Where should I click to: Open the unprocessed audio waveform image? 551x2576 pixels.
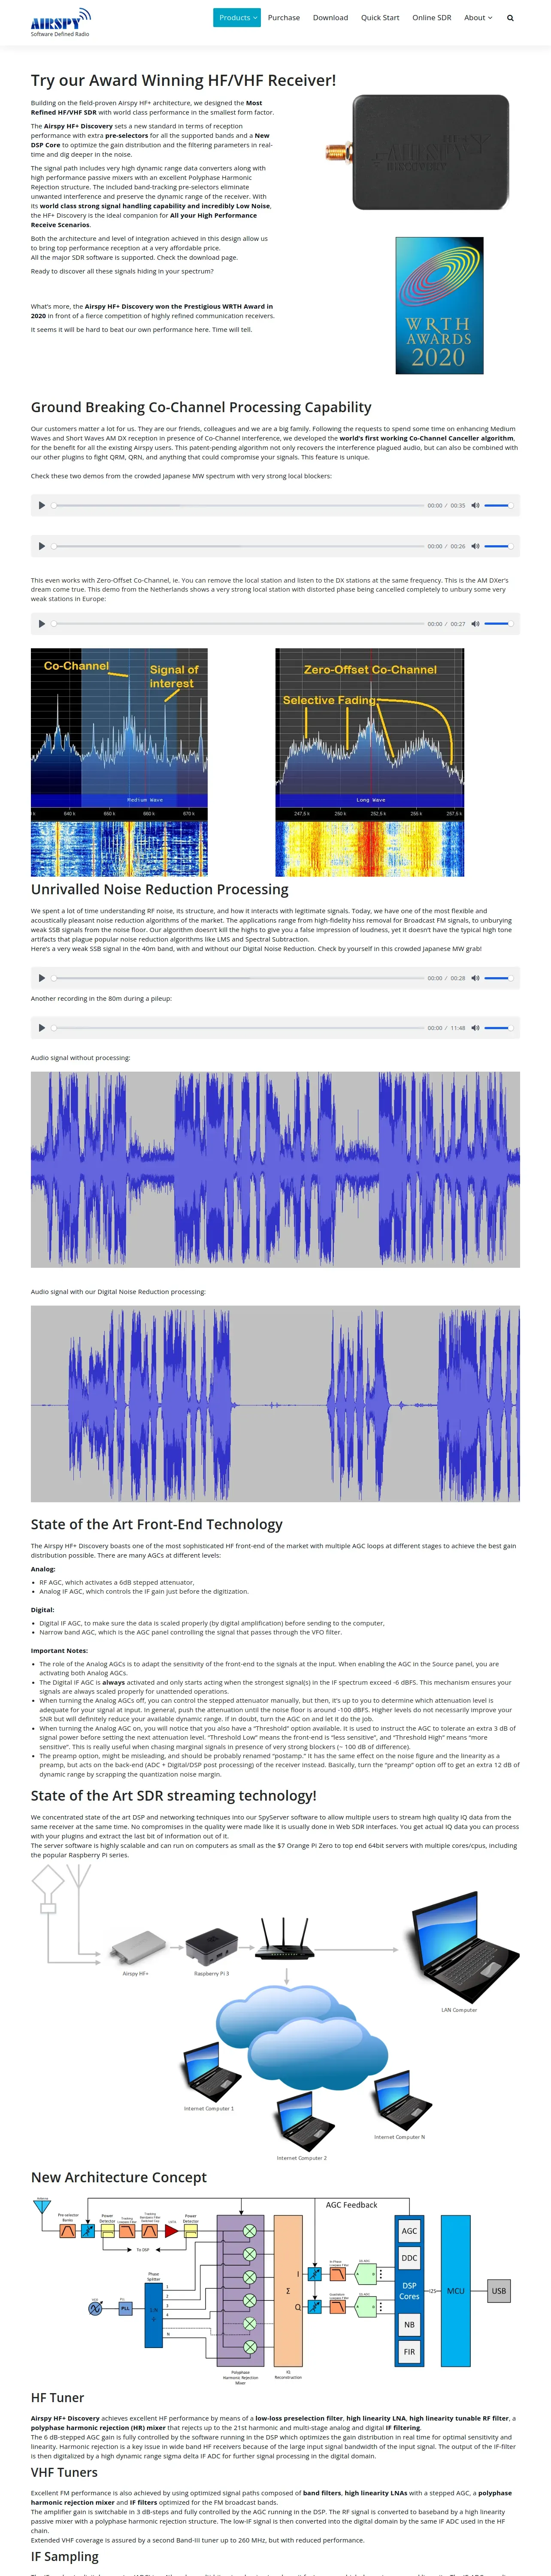[x=275, y=1169]
